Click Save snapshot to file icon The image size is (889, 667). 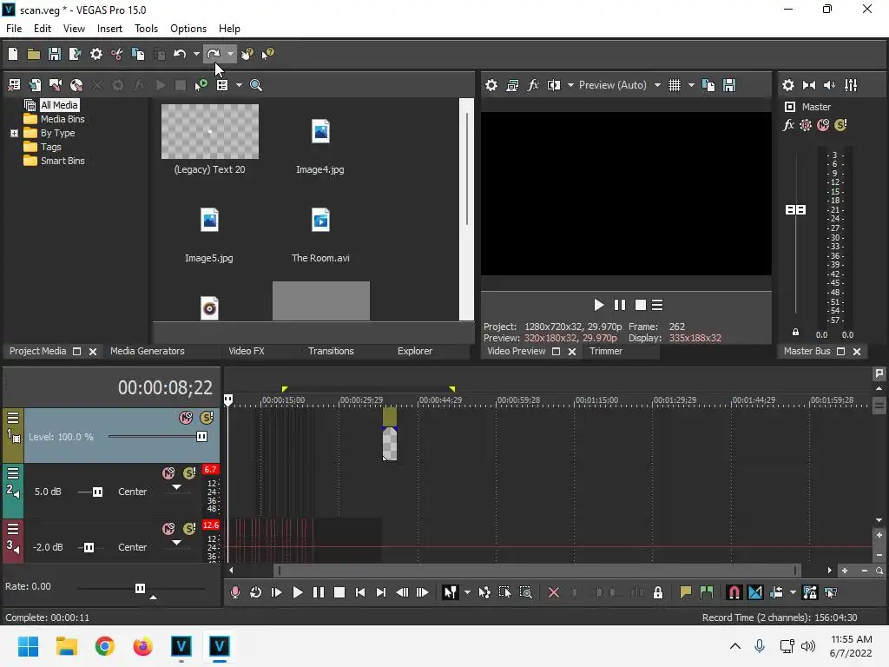(729, 85)
